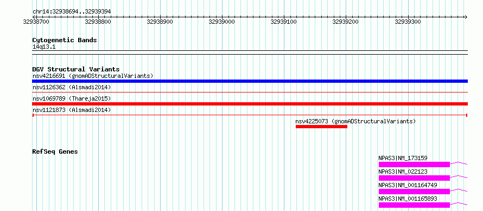Click ruler tick label 32939200
The width and height of the screenshot is (483, 211).
pyautogui.click(x=346, y=22)
